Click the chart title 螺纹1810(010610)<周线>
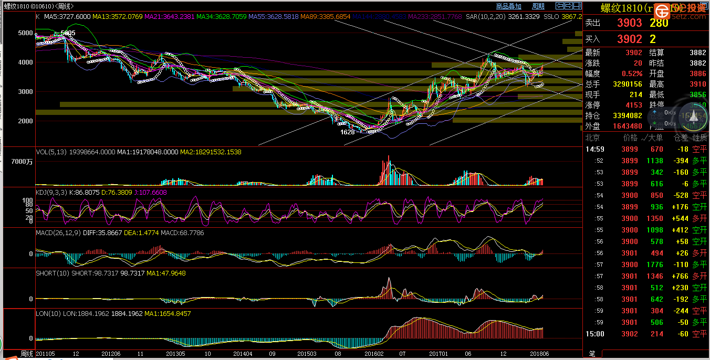Viewport: 710px width, 360px height. point(39,6)
